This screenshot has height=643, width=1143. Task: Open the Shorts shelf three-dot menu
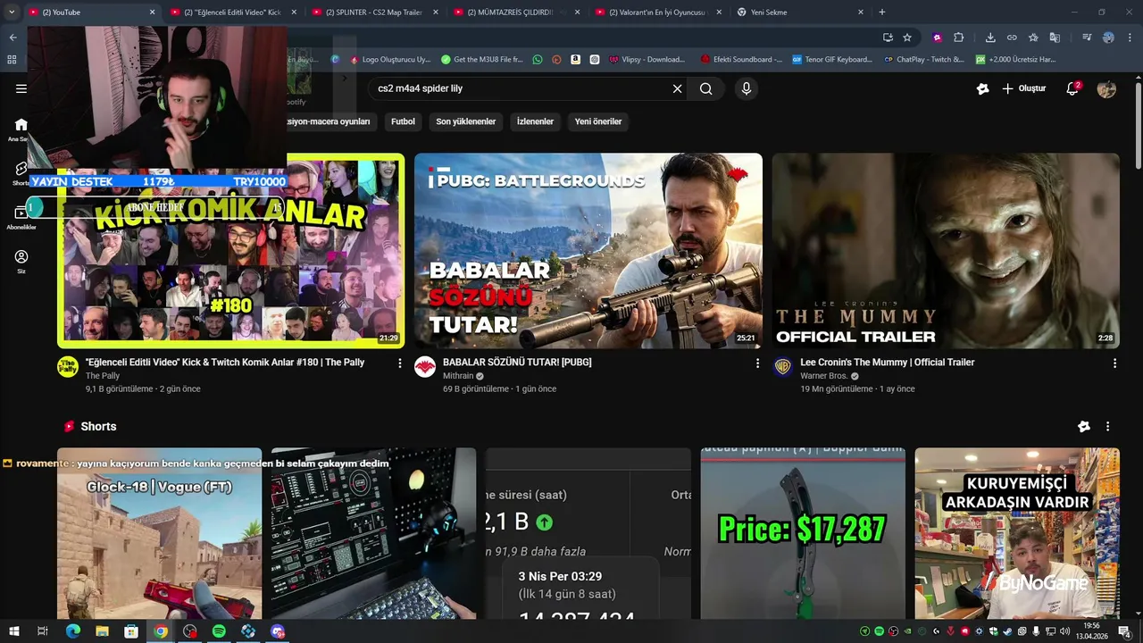(x=1107, y=427)
